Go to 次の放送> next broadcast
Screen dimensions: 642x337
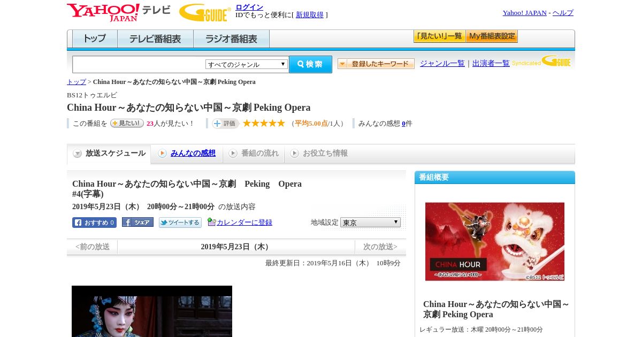(380, 247)
